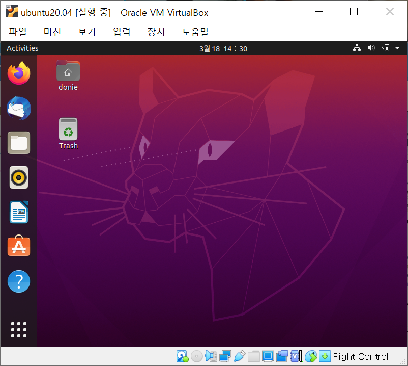408x366 pixels.
Task: Open the 파일 menu
Action: pyautogui.click(x=18, y=32)
